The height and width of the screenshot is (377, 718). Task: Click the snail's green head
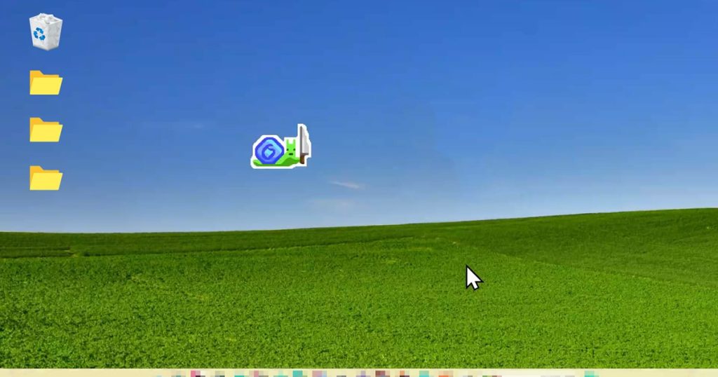[291, 150]
